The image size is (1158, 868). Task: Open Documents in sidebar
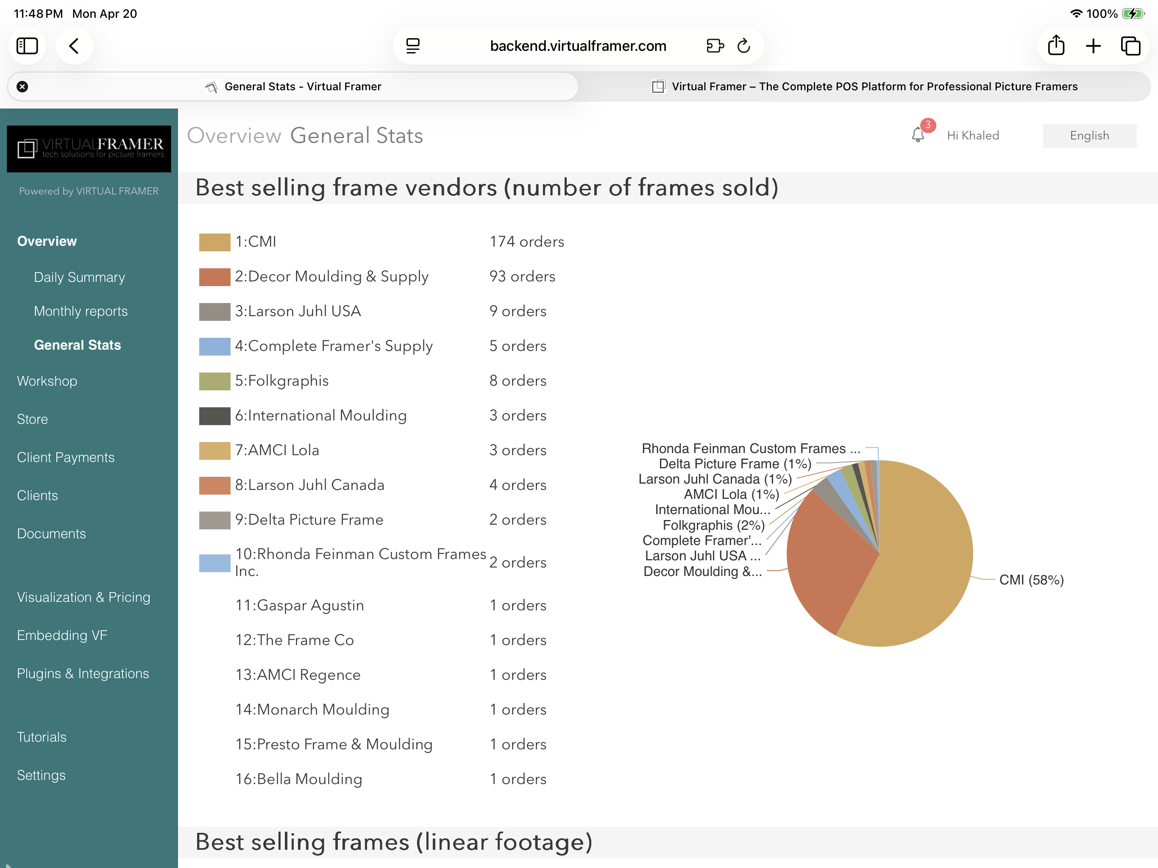(x=51, y=534)
